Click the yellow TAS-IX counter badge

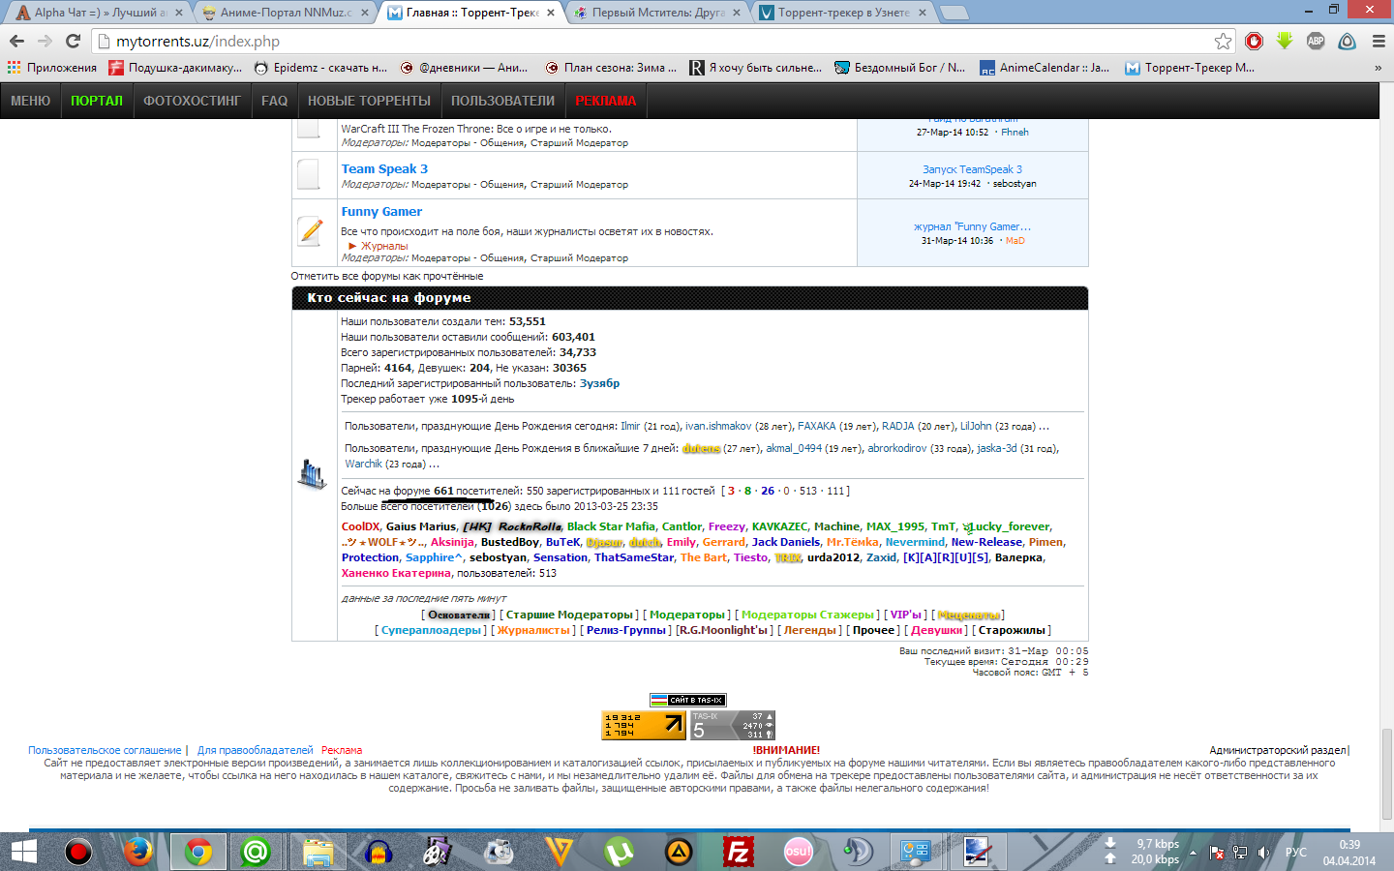click(644, 726)
